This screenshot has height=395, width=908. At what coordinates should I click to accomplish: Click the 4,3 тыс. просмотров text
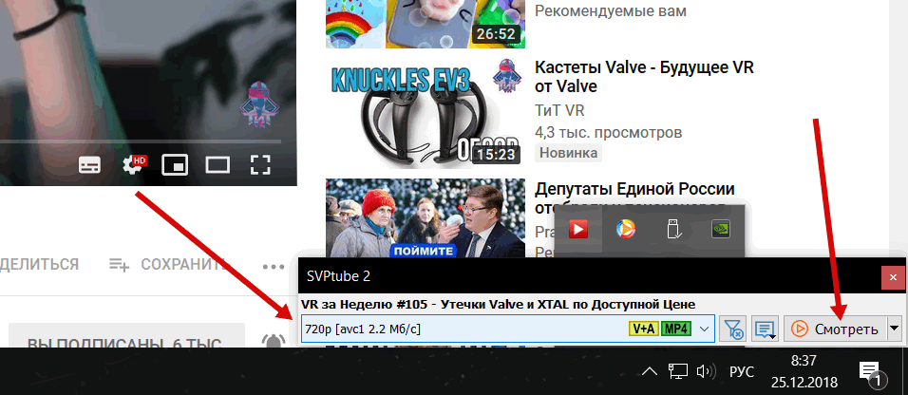click(x=608, y=133)
